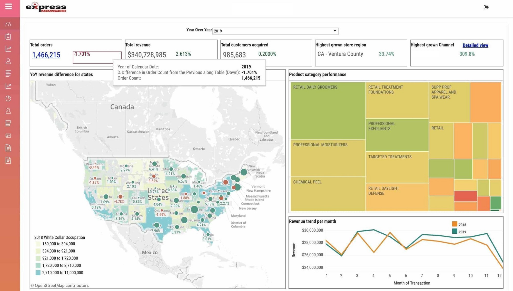Click the $340,728,985 total revenue value
This screenshot has height=291, width=513.
coord(147,55)
